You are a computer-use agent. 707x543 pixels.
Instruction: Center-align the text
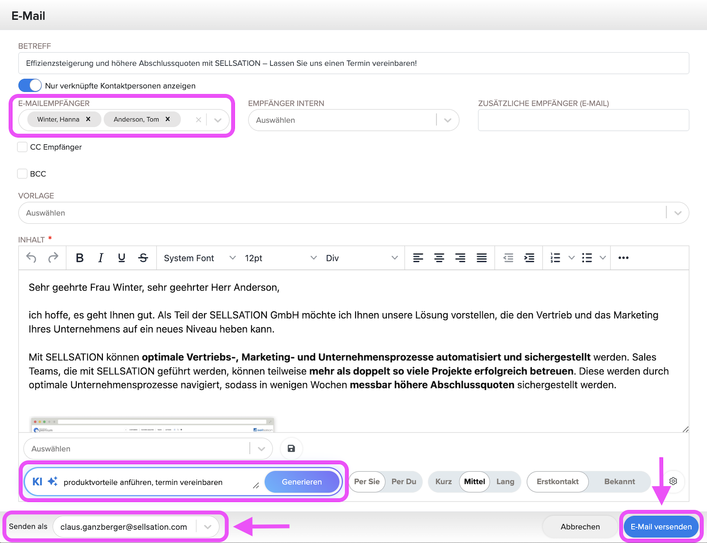point(439,258)
